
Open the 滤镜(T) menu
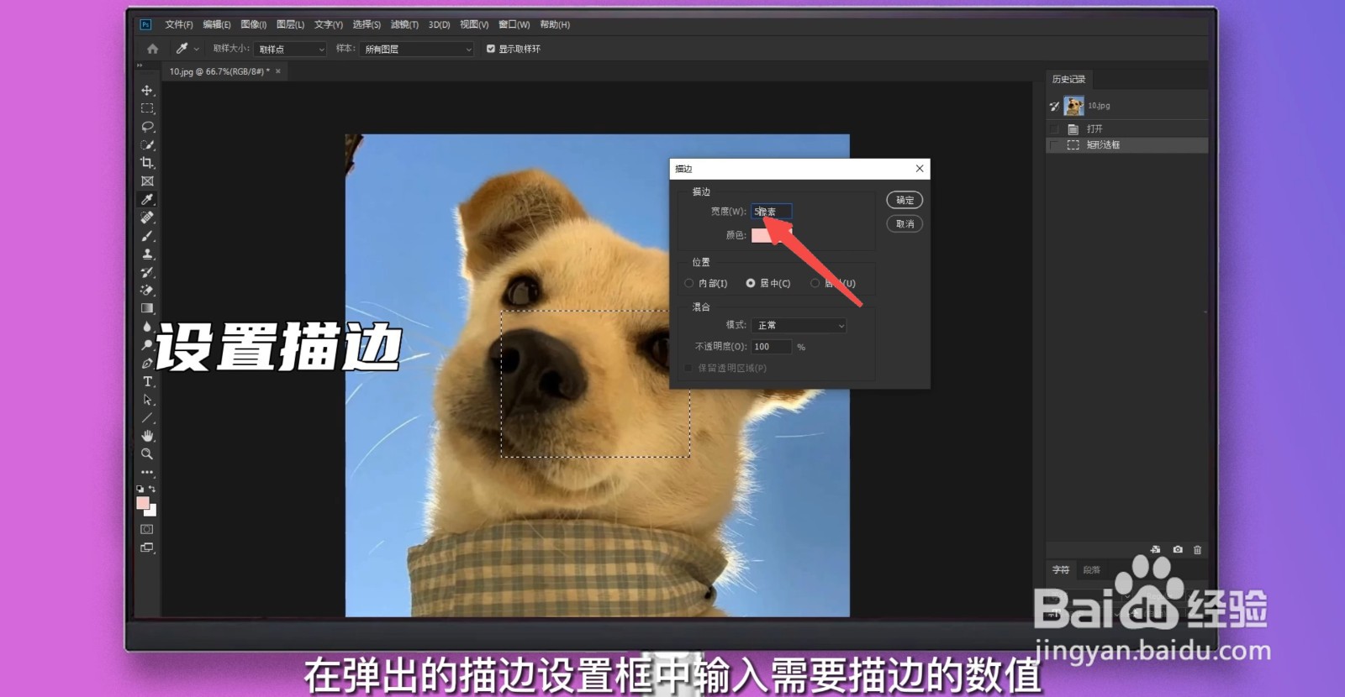point(404,25)
